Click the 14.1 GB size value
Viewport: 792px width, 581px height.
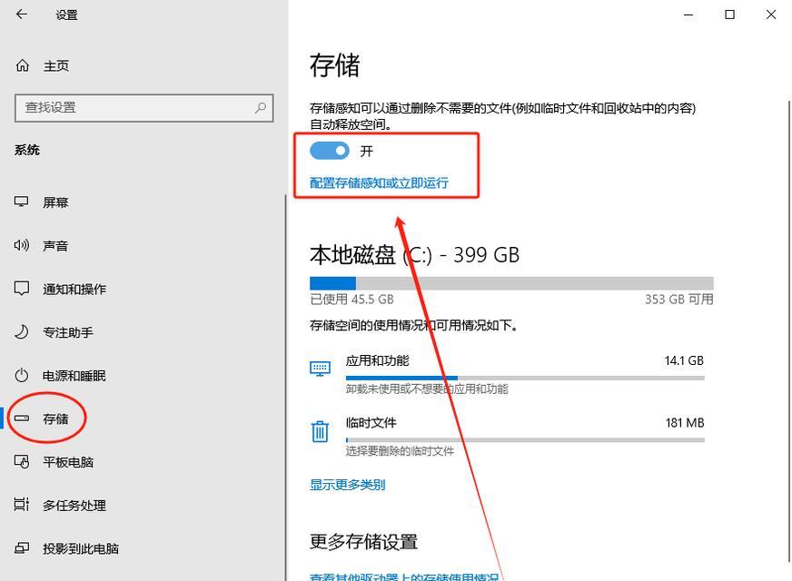coord(684,360)
